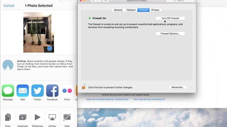The width and height of the screenshot is (227, 127).
Task: Open Firewall Options
Action: (x=170, y=34)
